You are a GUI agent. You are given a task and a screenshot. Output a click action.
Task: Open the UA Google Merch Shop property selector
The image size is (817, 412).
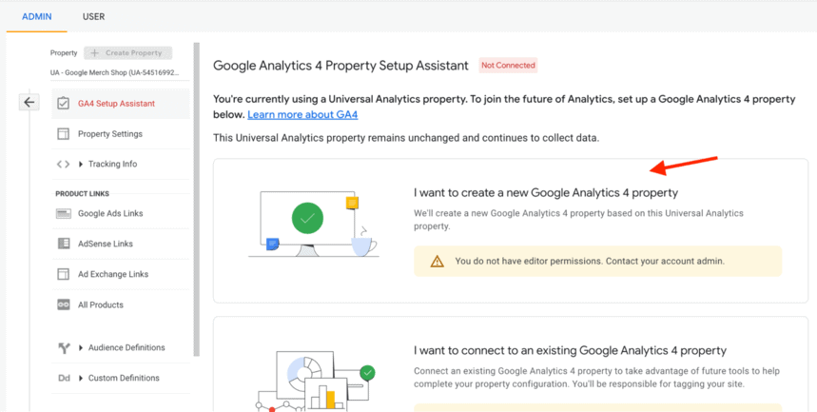(x=114, y=72)
